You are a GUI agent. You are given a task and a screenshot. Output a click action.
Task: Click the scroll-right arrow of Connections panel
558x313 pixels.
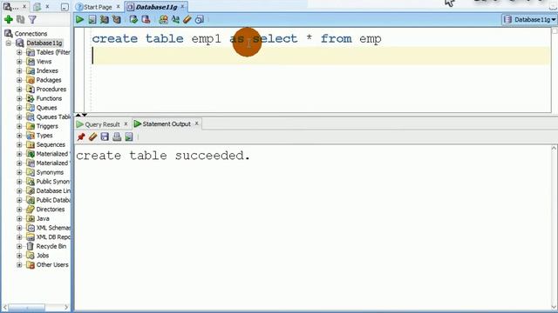coord(66,307)
